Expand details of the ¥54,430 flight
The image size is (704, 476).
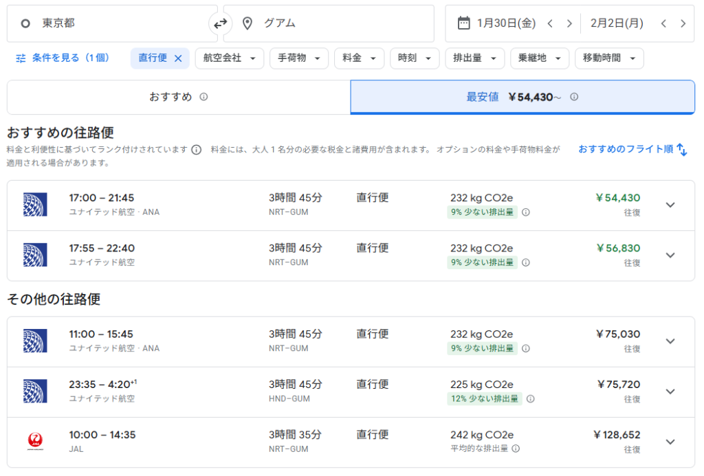click(670, 205)
